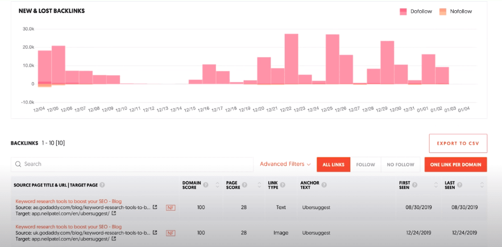Click the Anchor Text help icon
Viewport: 502px width, 247px height.
(x=325, y=185)
